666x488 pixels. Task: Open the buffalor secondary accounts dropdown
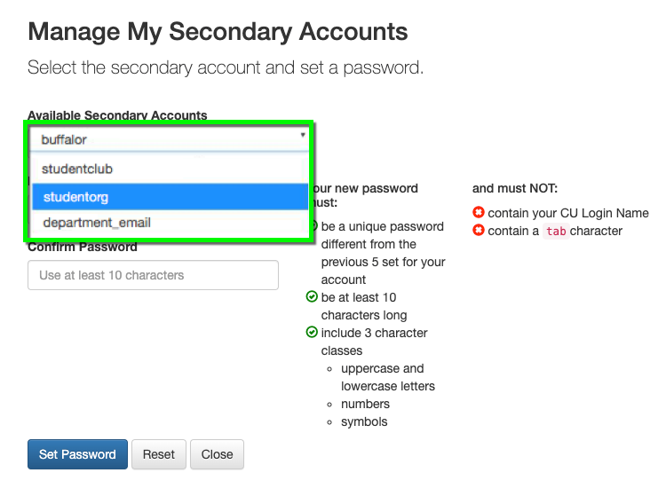(169, 139)
